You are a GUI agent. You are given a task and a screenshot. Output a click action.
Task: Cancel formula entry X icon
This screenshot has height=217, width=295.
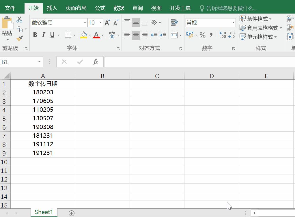pyautogui.click(x=64, y=62)
